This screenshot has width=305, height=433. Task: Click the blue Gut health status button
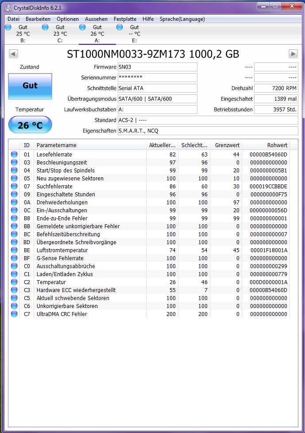coord(30,86)
